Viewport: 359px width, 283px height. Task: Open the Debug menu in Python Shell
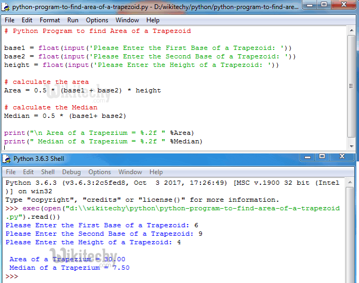(x=72, y=172)
